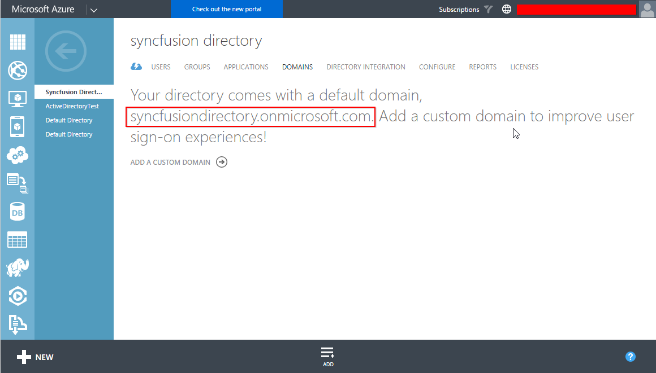
Task: Open the LICENSES tab
Action: (524, 67)
